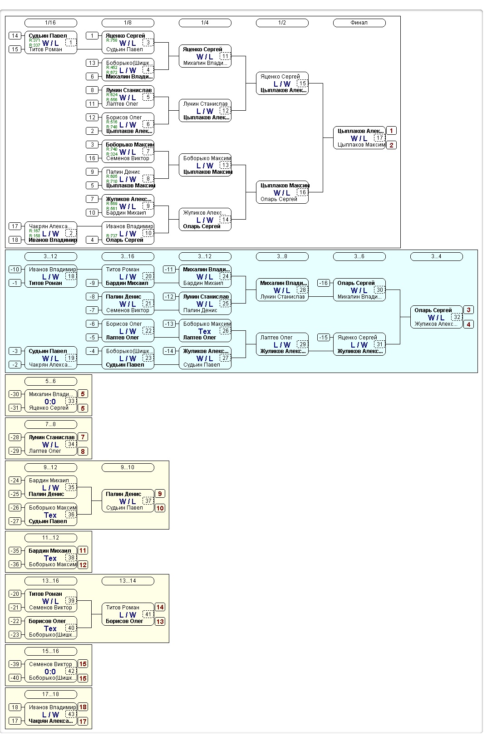Select the 1/16 round header label
The height and width of the screenshot is (736, 487).
coord(50,23)
